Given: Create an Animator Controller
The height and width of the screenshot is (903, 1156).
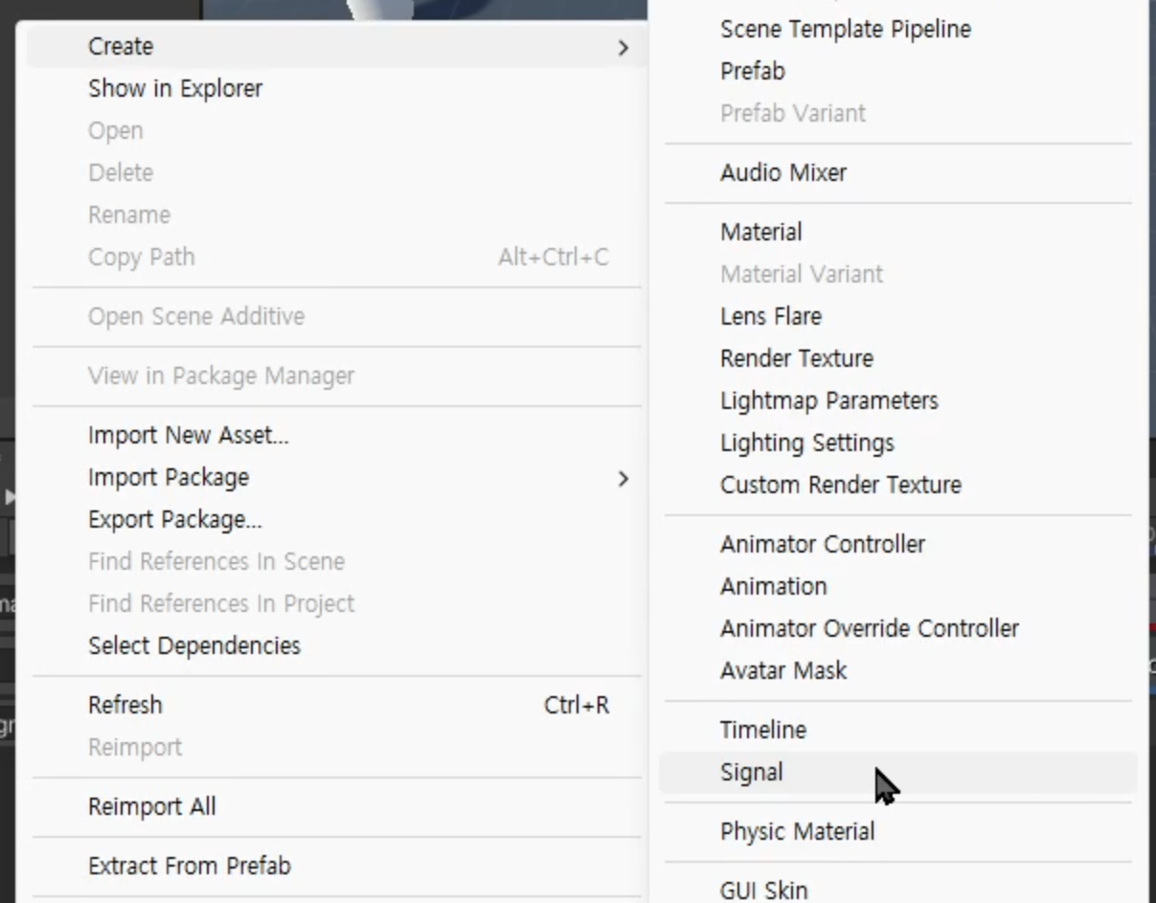Looking at the screenshot, I should 823,545.
